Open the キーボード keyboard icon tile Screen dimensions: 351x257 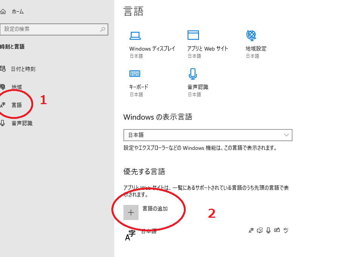tap(135, 73)
